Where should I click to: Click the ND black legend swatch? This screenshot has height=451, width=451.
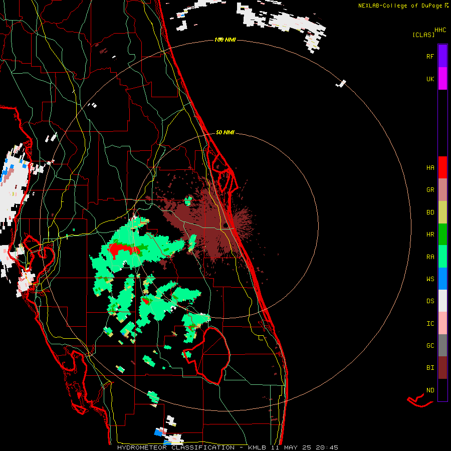(442, 390)
